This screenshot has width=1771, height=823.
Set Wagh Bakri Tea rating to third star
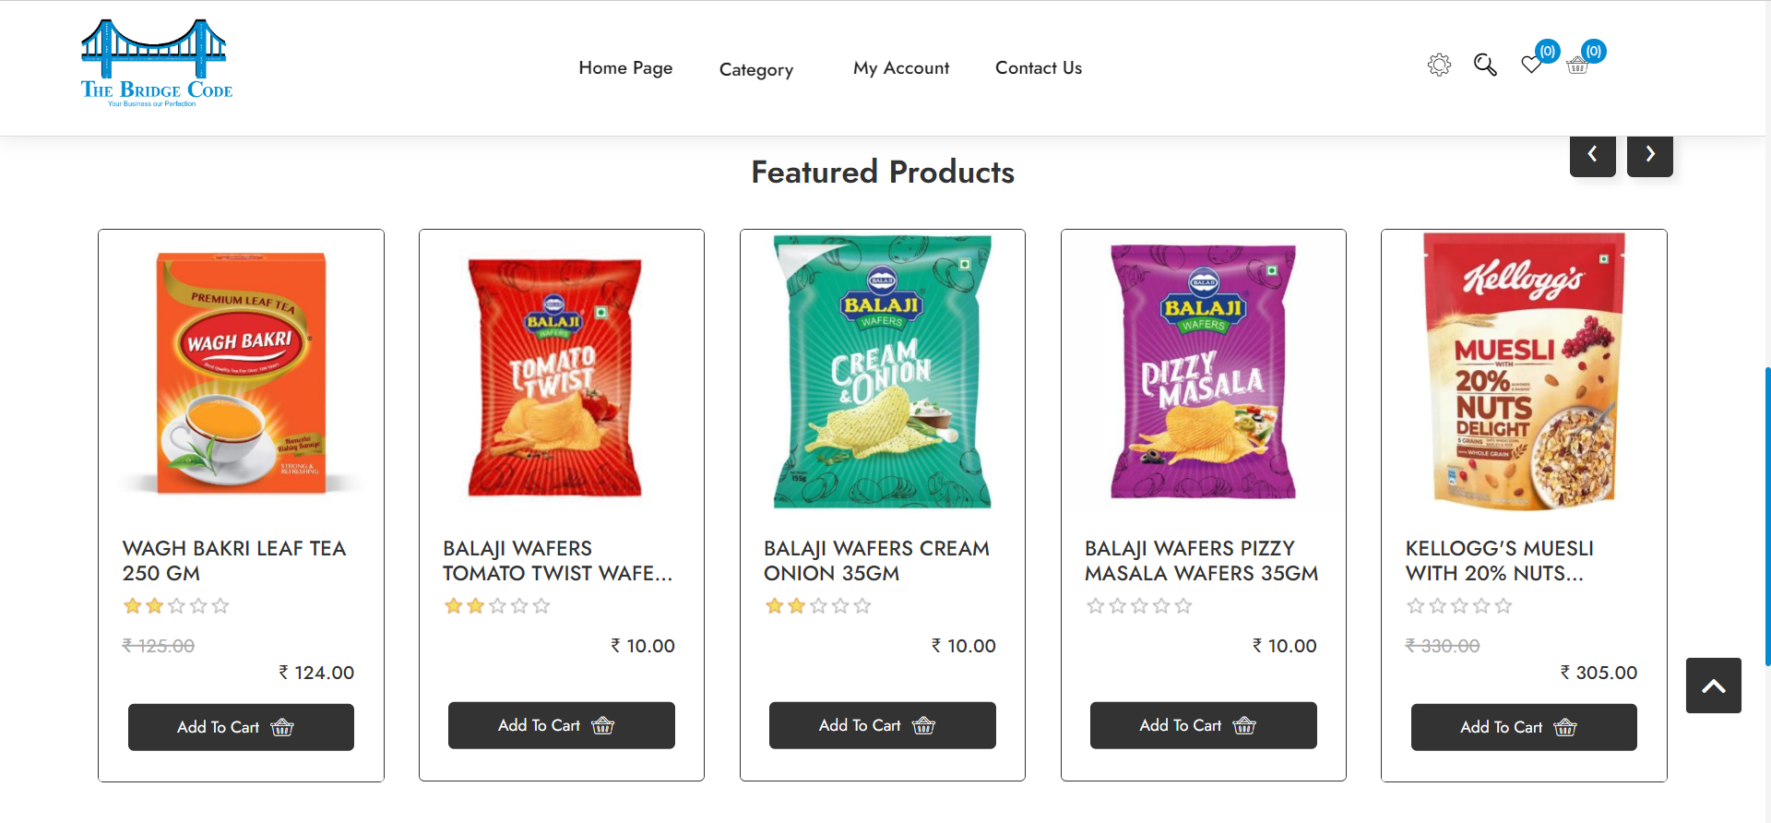click(176, 606)
